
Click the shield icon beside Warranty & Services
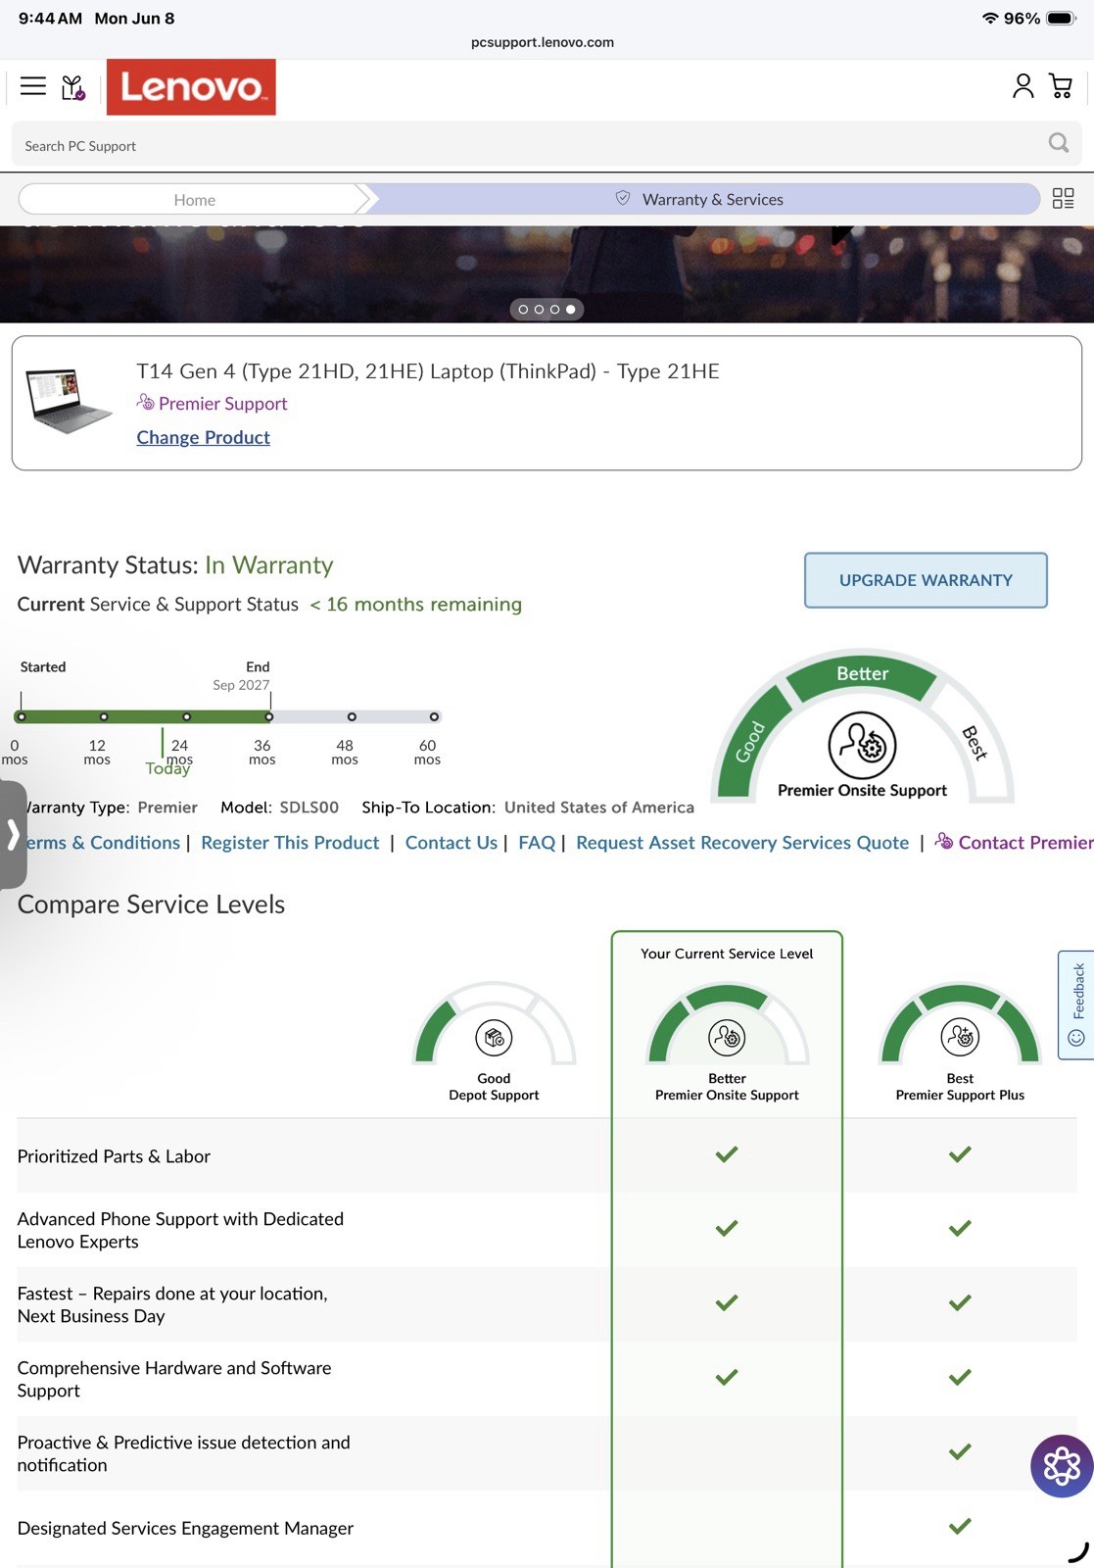pos(623,198)
